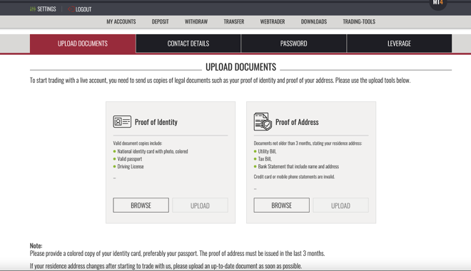Select the Transfer menu item
This screenshot has width=471, height=271.
[x=234, y=21]
